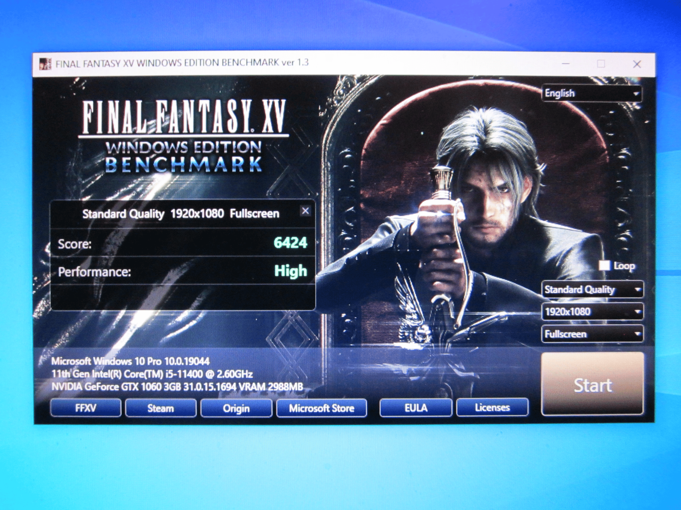
Task: Close the benchmark window
Action: 637,64
